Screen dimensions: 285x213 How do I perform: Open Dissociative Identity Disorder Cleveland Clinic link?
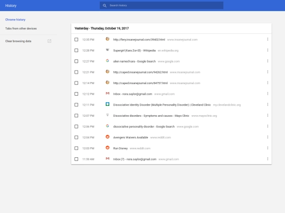(162, 105)
